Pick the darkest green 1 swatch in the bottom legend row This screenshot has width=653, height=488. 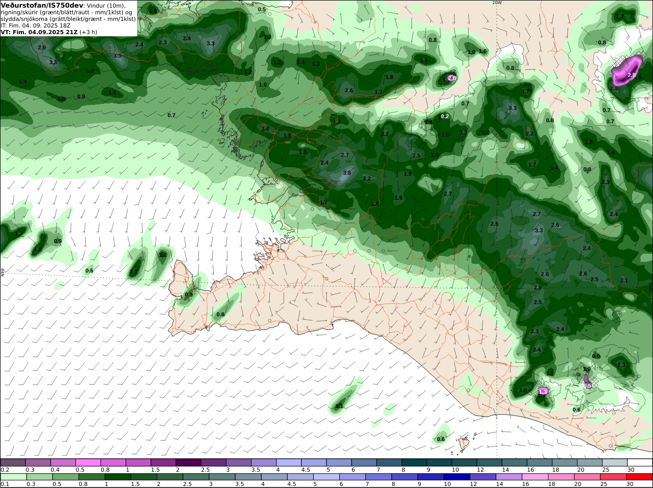pyautogui.click(x=117, y=477)
